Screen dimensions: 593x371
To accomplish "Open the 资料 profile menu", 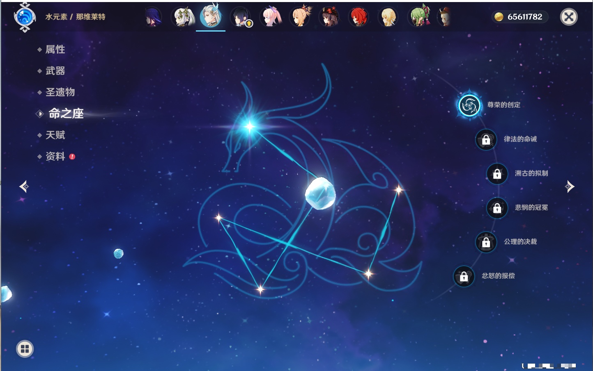I will [x=55, y=156].
